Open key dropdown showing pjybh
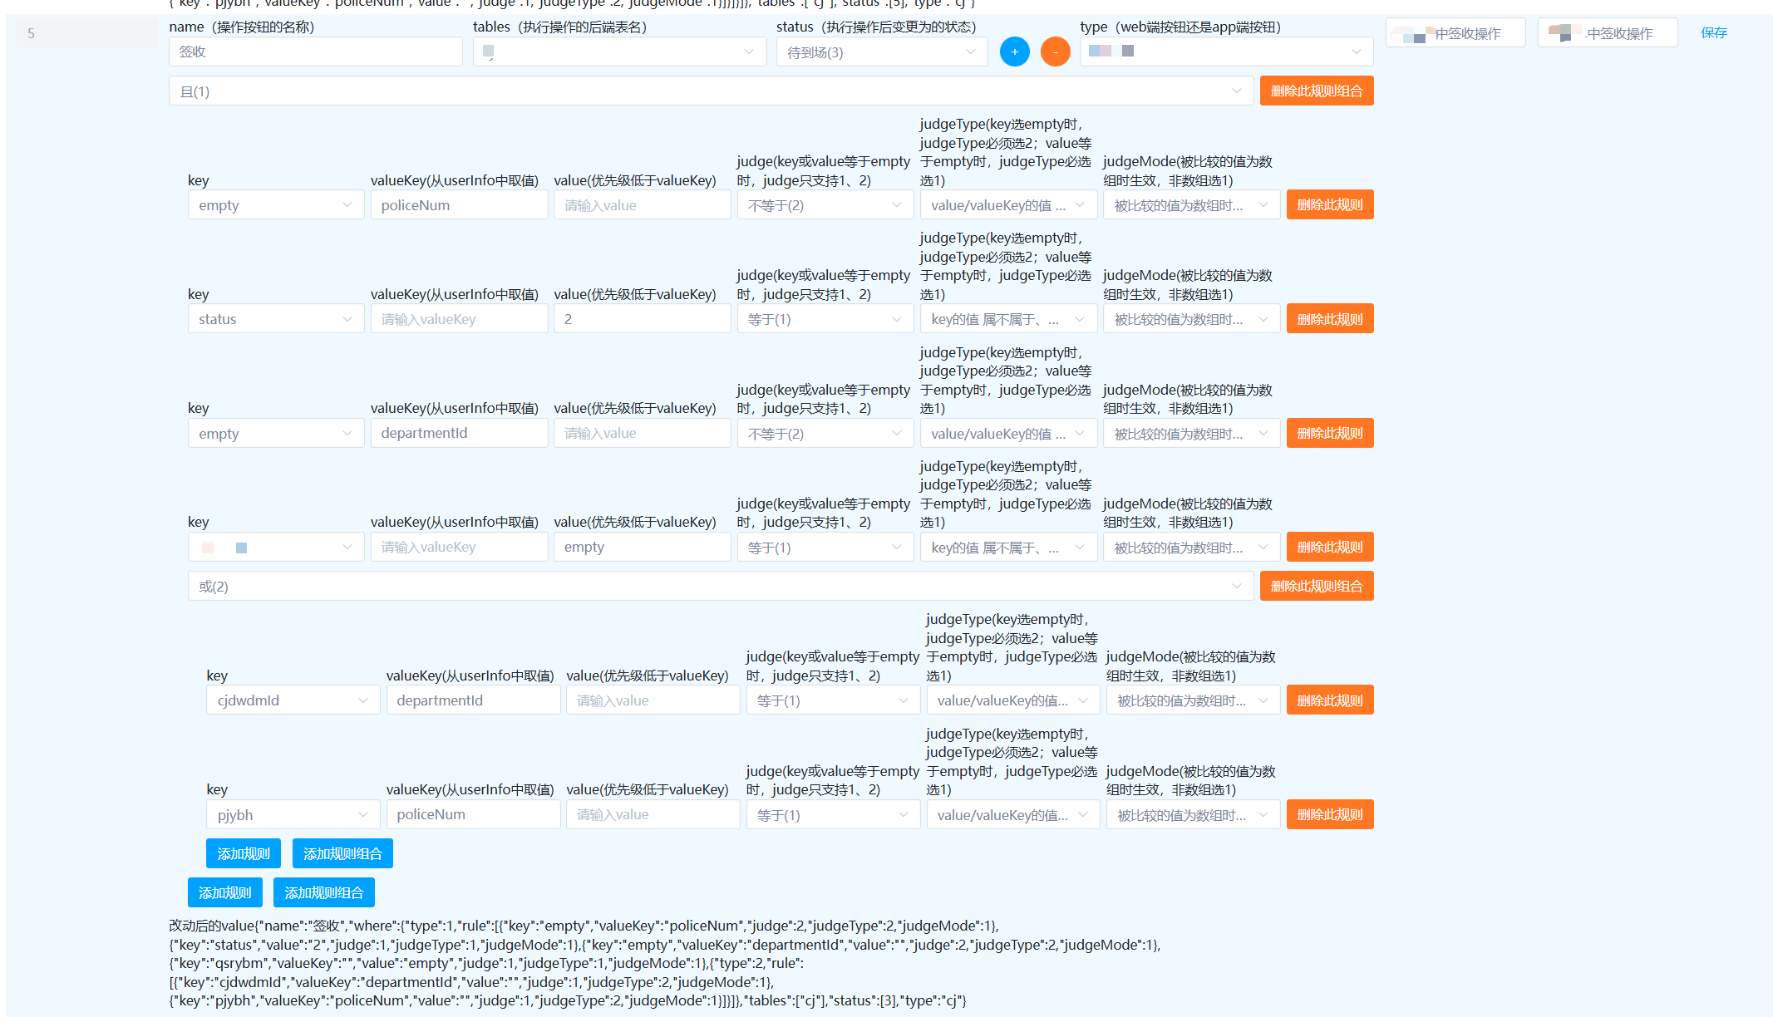The height and width of the screenshot is (1017, 1773). (293, 814)
